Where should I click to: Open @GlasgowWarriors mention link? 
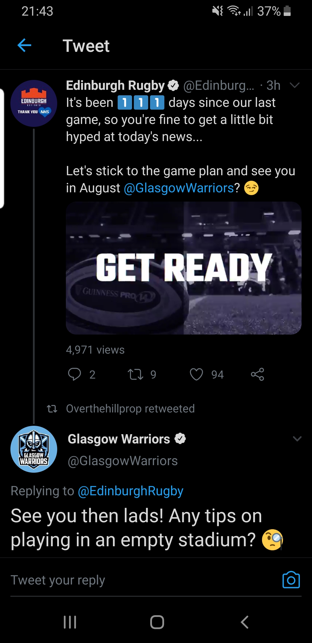[x=179, y=188]
